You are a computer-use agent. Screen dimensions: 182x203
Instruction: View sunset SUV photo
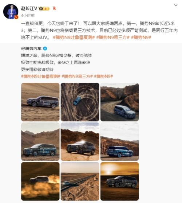pos(119,181)
